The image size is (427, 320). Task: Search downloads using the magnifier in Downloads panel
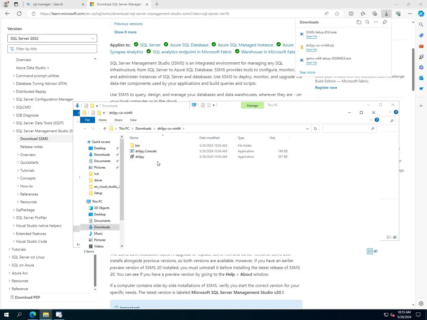[x=367, y=22]
